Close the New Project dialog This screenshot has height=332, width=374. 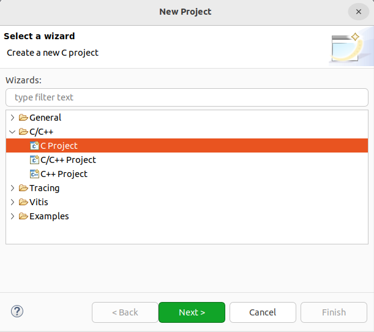(359, 12)
